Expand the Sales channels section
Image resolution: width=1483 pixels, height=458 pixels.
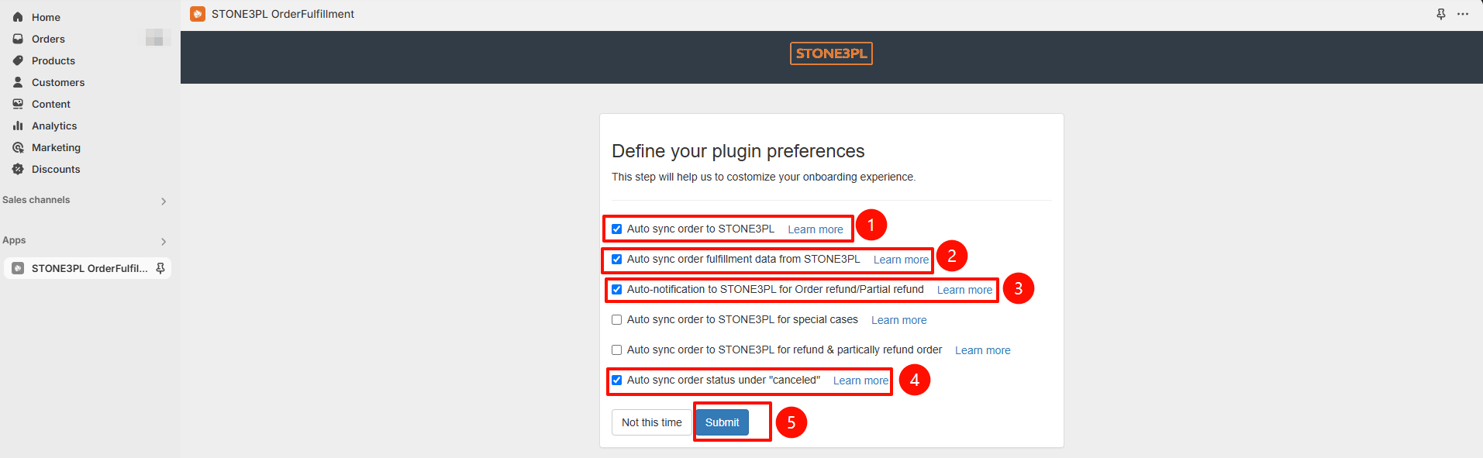click(x=164, y=201)
